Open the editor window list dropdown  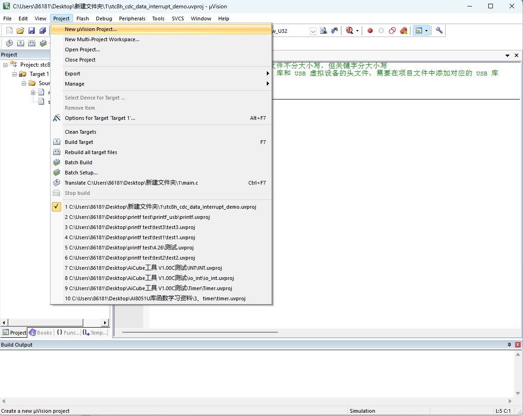tap(507, 55)
